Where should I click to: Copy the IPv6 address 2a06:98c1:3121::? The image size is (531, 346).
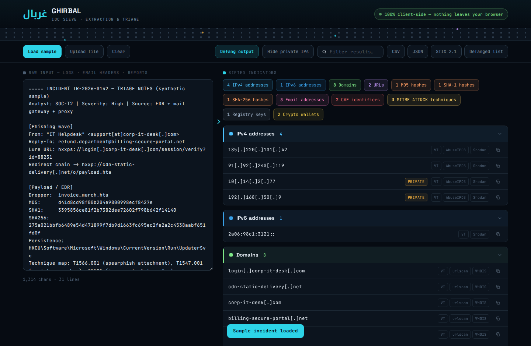[498, 234]
